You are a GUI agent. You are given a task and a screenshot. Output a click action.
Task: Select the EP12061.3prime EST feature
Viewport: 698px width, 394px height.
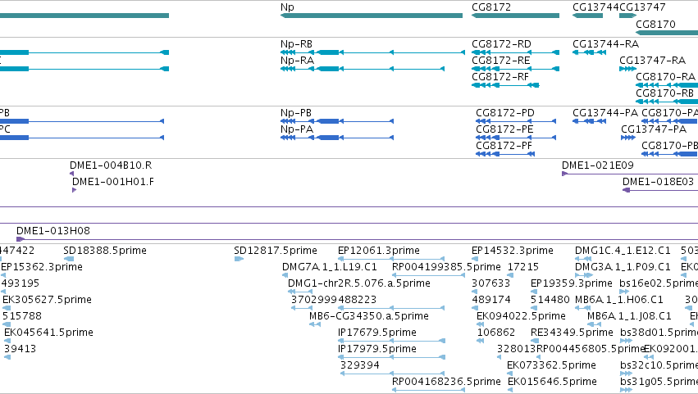pos(391,259)
